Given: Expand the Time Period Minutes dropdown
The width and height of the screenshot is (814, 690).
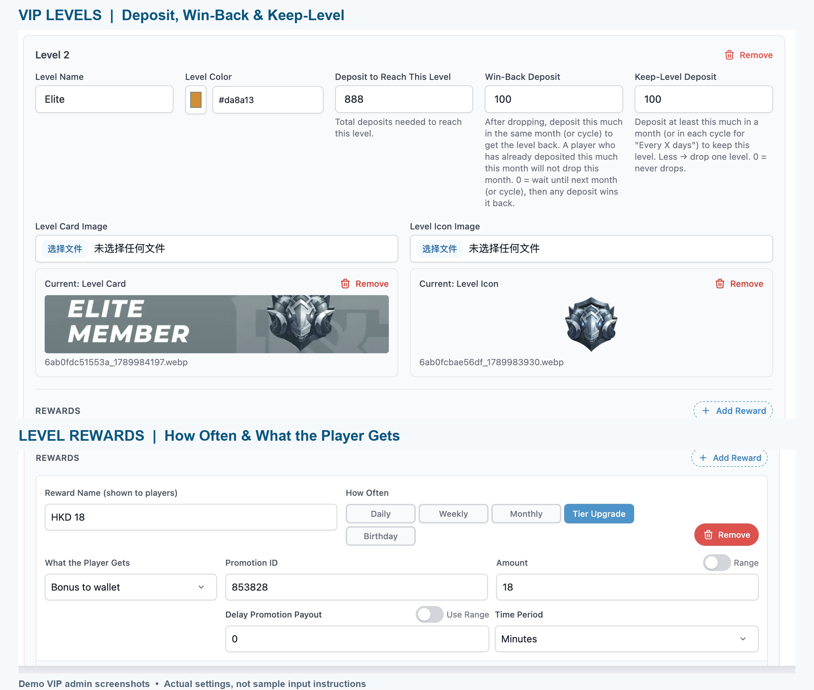Looking at the screenshot, I should coord(627,639).
